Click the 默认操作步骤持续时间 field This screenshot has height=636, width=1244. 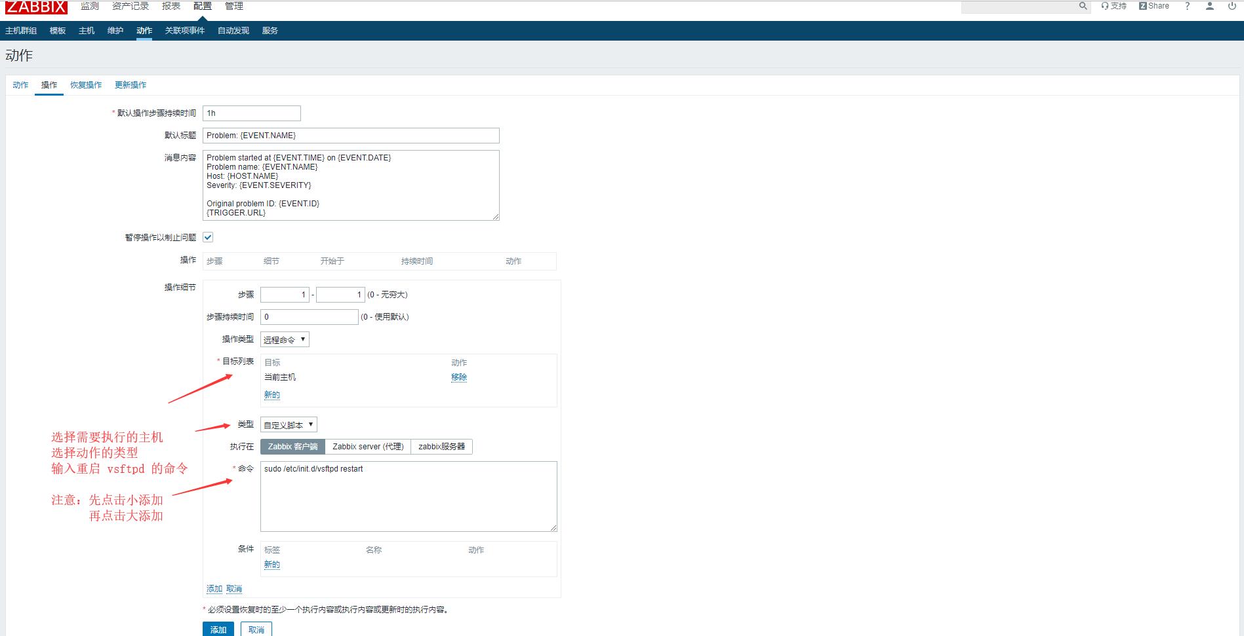click(252, 113)
